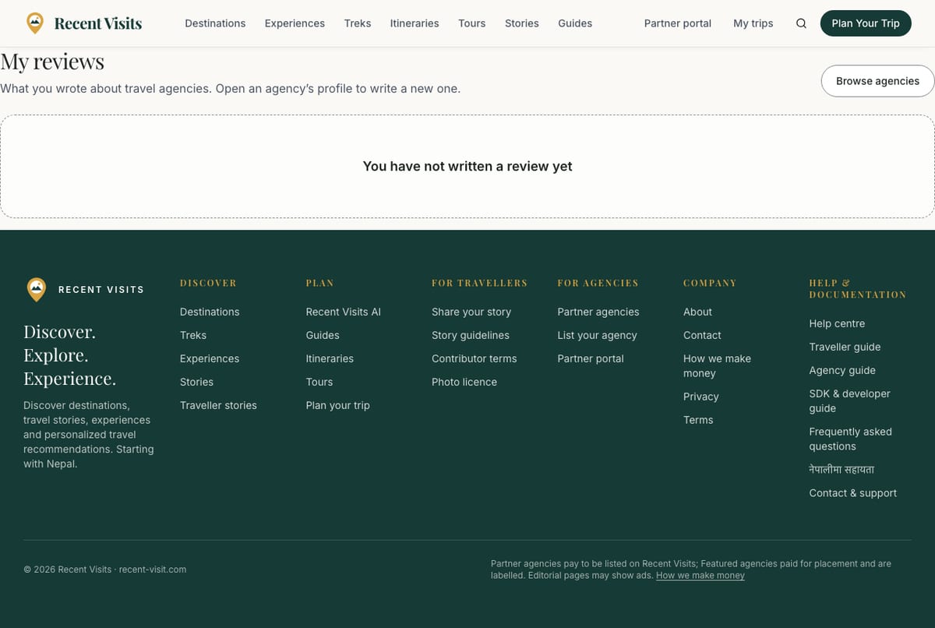Click the Recent Visits header wordmark
Screen dimensions: 935x628
[98, 23]
